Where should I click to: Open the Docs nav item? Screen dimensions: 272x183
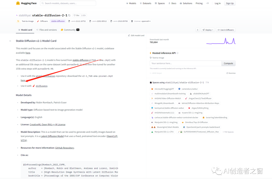coord(172,3)
